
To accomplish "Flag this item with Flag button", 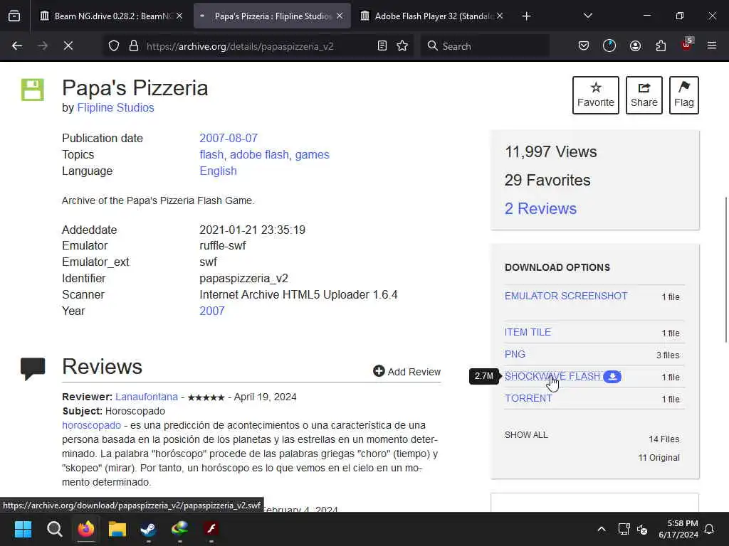I will tap(684, 95).
